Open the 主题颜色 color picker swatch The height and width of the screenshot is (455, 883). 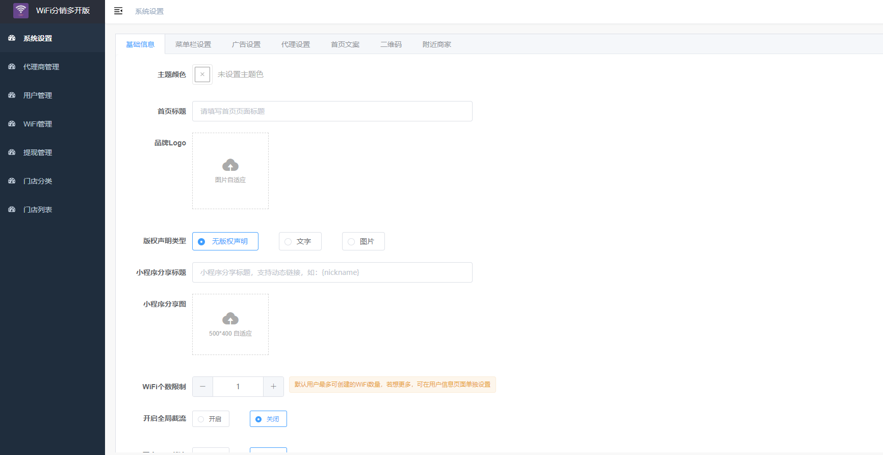point(202,74)
